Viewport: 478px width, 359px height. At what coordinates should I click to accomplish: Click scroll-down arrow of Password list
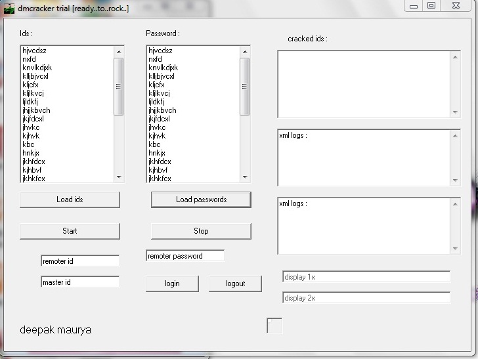click(245, 177)
